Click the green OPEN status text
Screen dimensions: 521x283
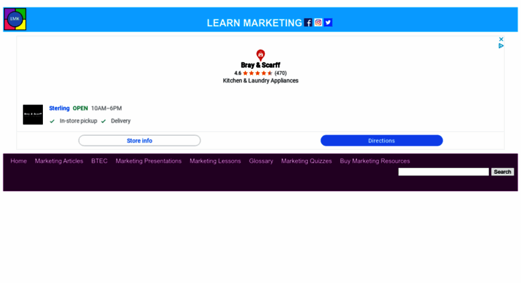pyautogui.click(x=80, y=108)
